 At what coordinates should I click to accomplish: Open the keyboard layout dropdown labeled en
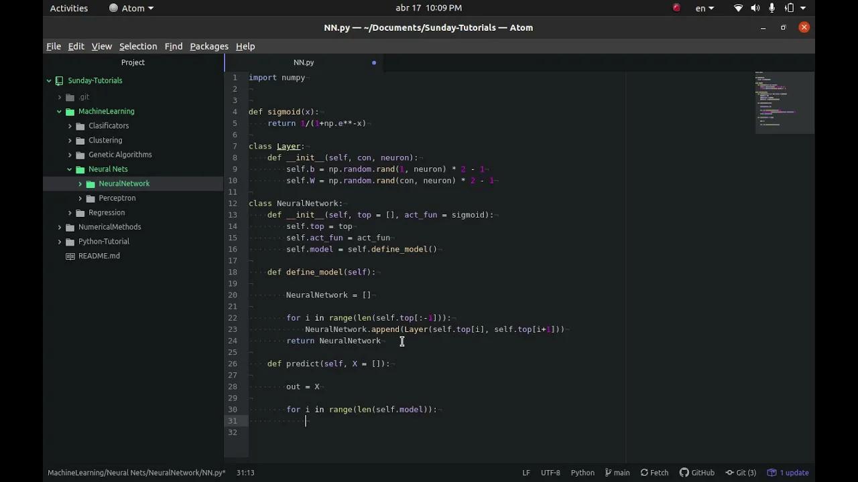click(701, 7)
